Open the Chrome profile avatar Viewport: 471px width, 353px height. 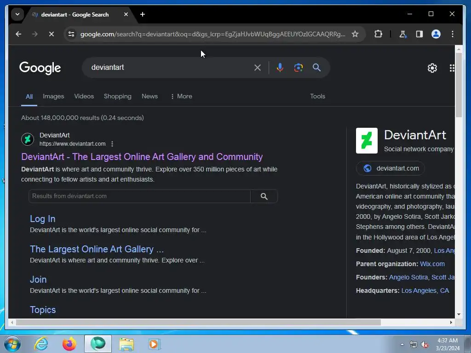tap(436, 34)
